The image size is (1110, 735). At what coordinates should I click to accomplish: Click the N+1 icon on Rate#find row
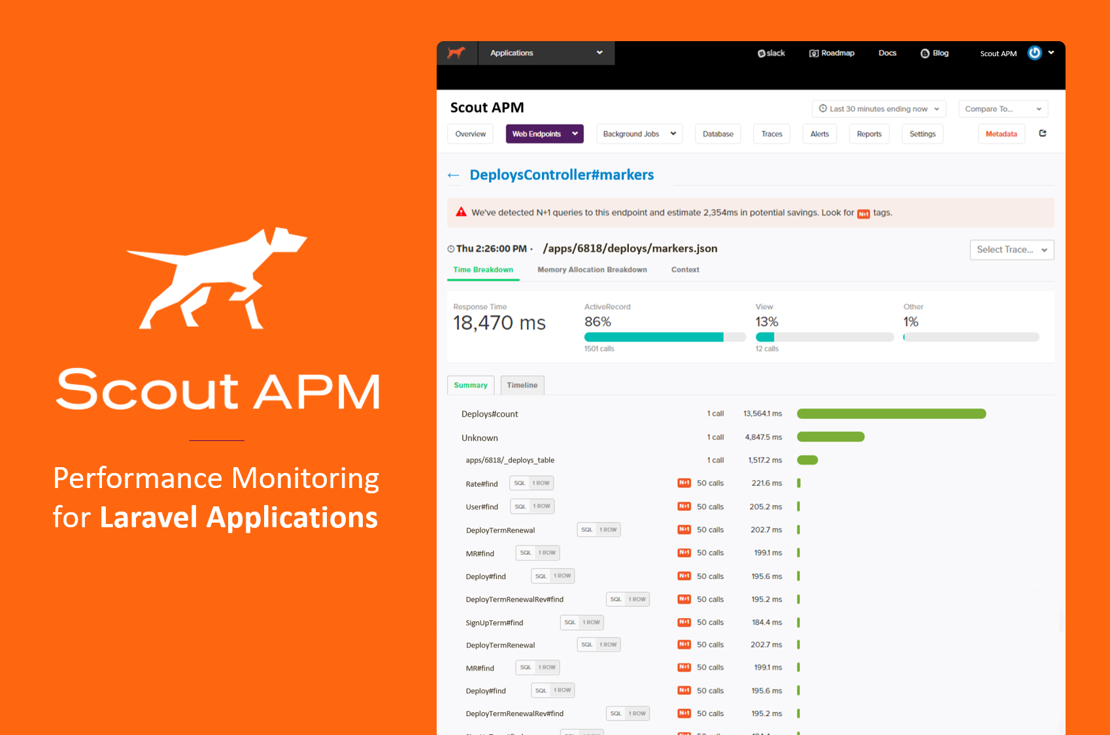coord(684,483)
